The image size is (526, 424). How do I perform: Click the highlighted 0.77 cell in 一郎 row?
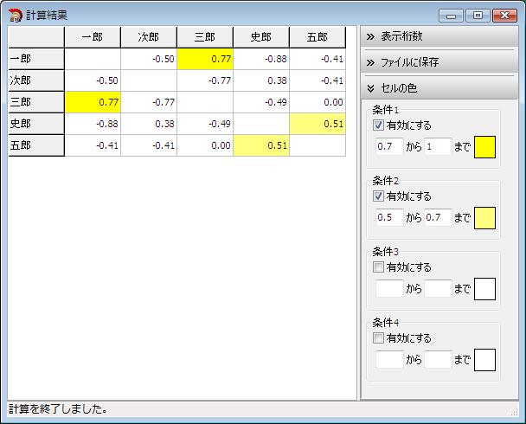(205, 58)
